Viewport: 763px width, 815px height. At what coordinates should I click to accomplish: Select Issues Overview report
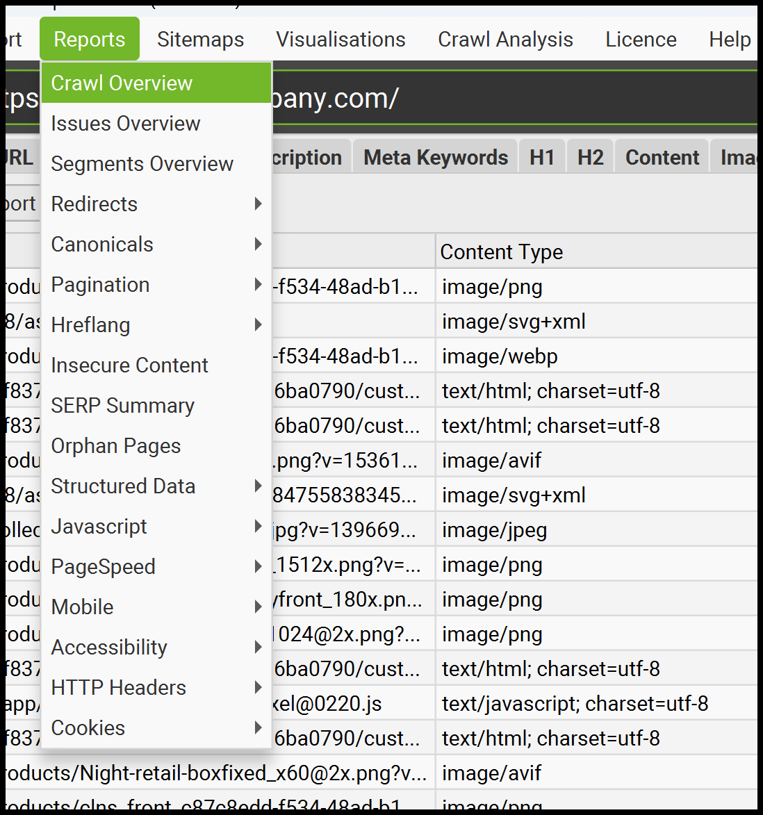[x=156, y=124]
